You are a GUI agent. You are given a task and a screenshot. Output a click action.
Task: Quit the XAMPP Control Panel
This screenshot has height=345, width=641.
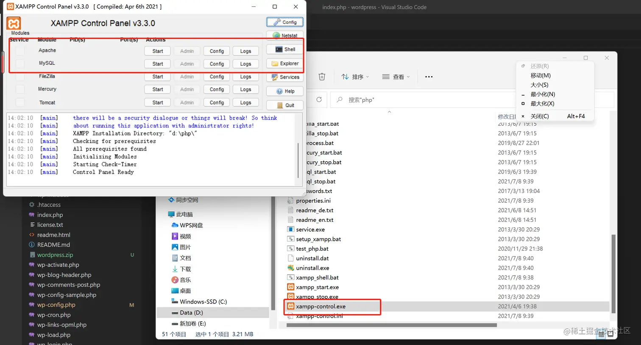click(x=284, y=105)
